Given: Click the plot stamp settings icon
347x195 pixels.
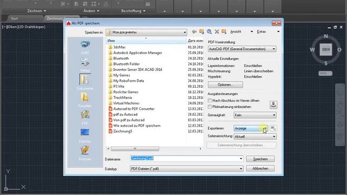Looking at the screenshot, I should (273, 105).
